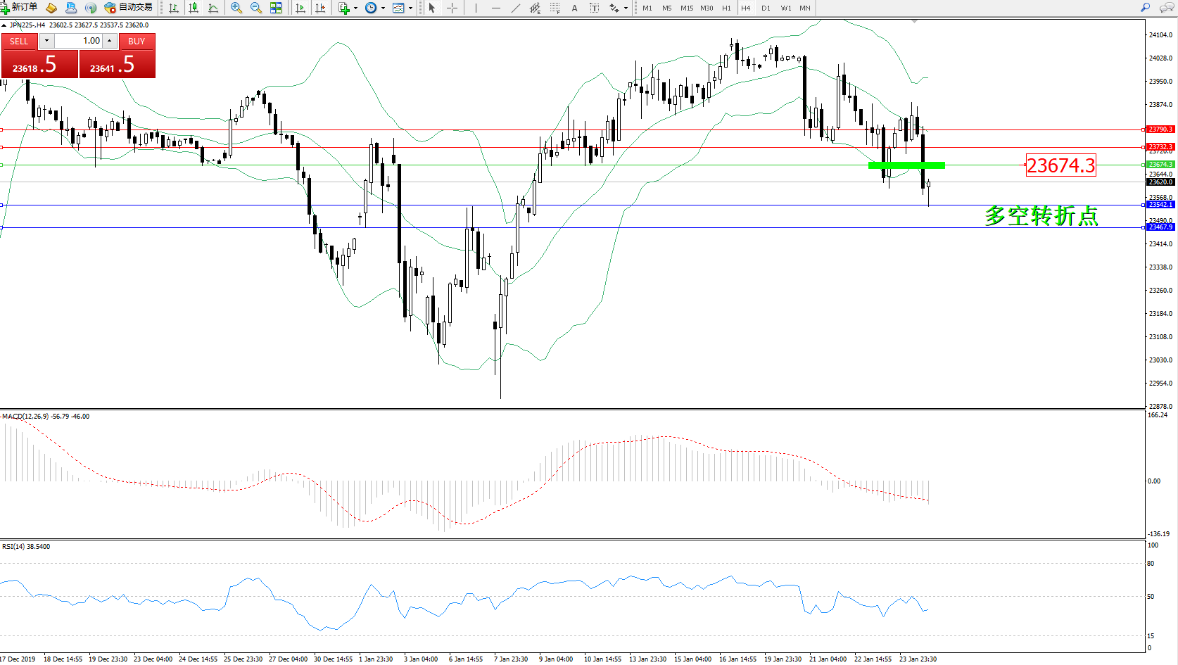The height and width of the screenshot is (665, 1178).
Task: Draw a horizontal line tool
Action: point(496,8)
